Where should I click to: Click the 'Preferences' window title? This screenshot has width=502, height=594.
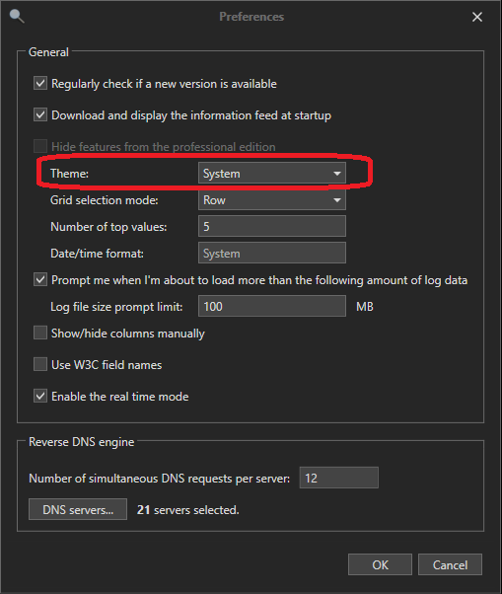pos(251,17)
